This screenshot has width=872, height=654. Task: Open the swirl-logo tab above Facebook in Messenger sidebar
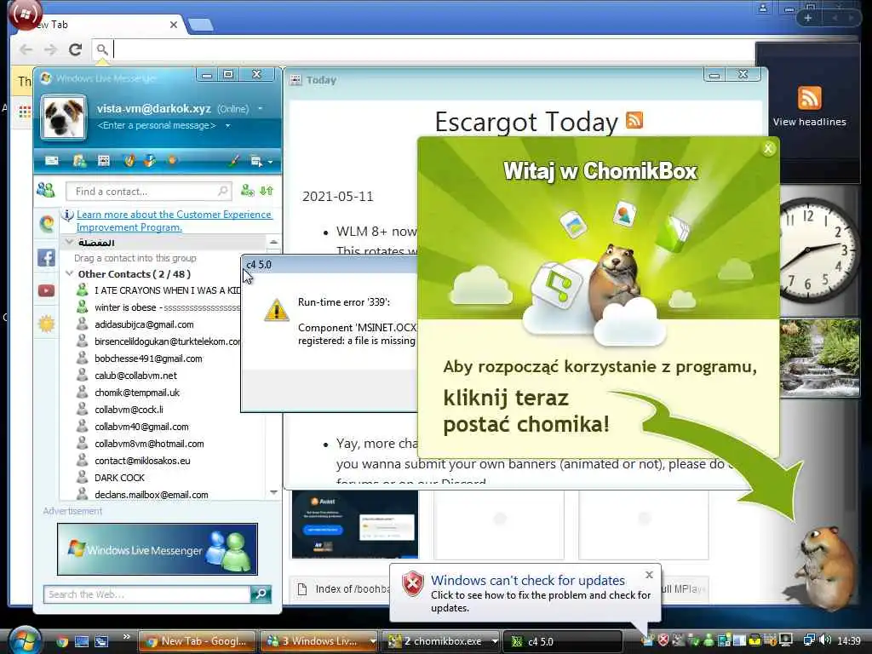[x=47, y=224]
